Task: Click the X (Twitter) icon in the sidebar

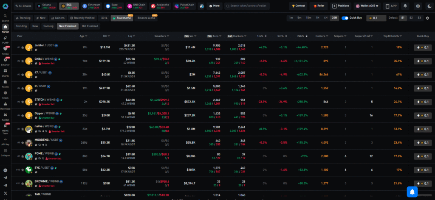Action: [5, 193]
